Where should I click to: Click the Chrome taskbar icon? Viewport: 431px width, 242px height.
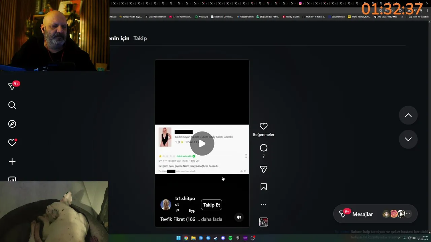186,238
